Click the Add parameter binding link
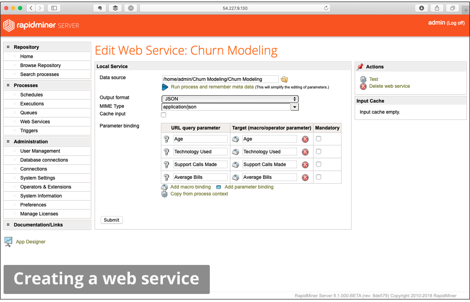Screen dimensions: 470x302 coord(249,187)
